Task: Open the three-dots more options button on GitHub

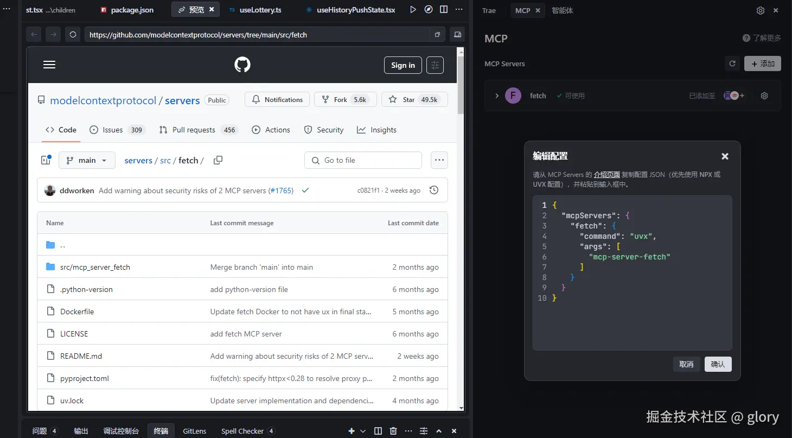Action: click(x=439, y=160)
